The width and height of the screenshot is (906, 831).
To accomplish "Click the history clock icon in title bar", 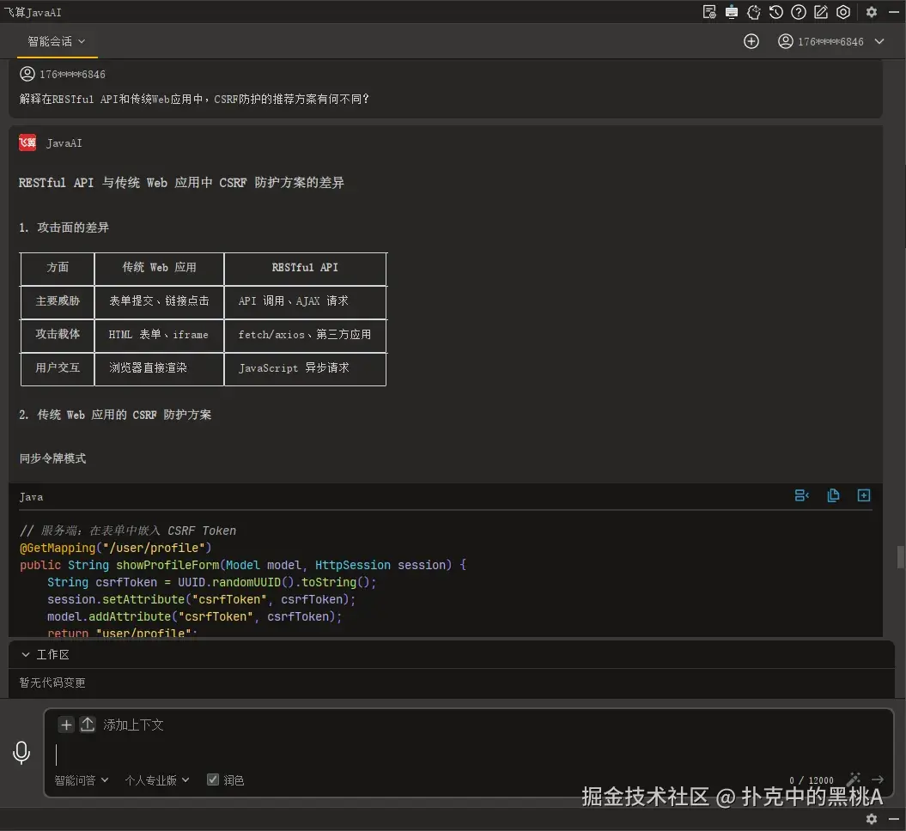I will coord(776,12).
